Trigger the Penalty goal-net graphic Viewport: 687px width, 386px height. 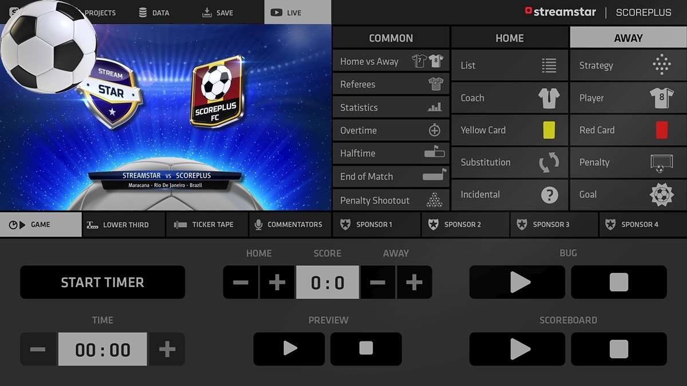coord(628,162)
